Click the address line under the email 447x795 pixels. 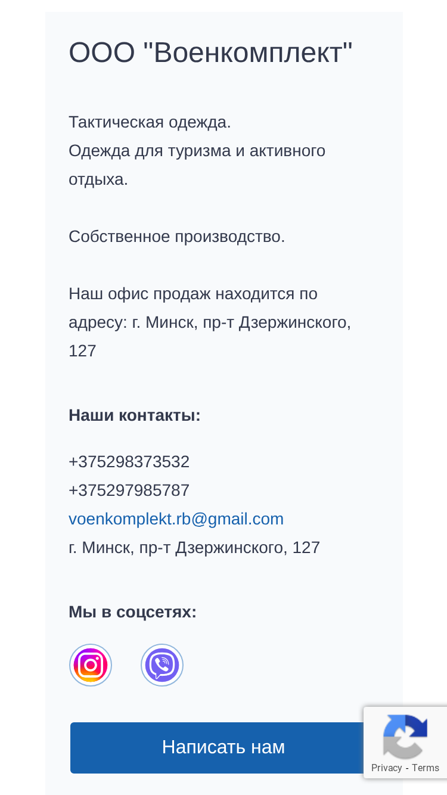194,548
